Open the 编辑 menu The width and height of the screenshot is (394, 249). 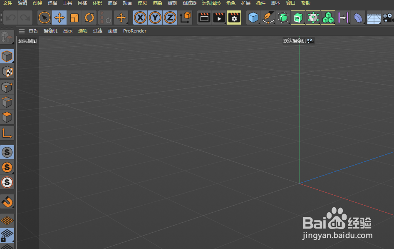pos(22,3)
